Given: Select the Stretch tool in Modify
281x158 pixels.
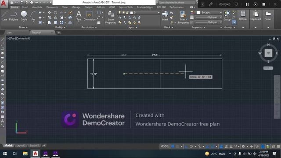Looking at the screenshot, I should click(x=50, y=22).
